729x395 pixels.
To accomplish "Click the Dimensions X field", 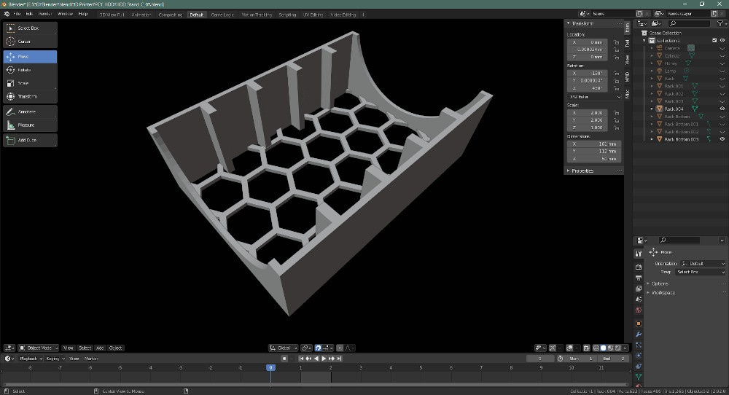I will point(594,144).
